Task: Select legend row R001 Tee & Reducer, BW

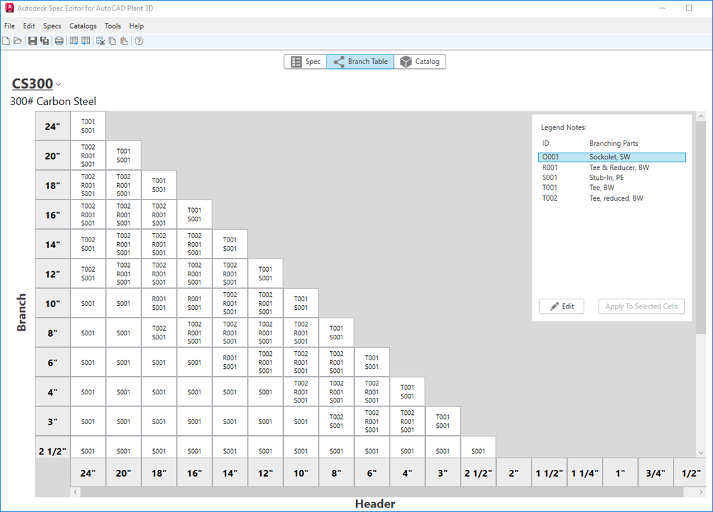Action: click(612, 167)
